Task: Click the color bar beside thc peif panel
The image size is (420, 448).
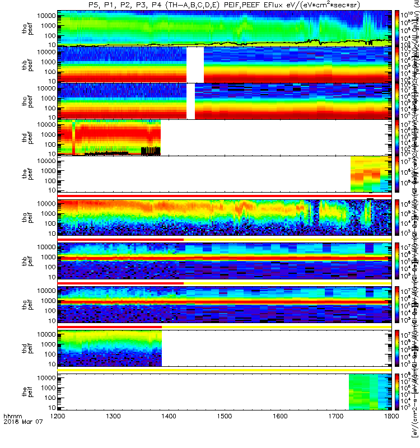Action: pos(397,305)
